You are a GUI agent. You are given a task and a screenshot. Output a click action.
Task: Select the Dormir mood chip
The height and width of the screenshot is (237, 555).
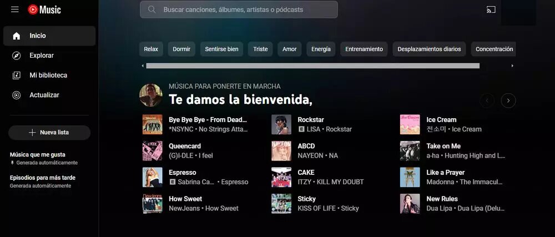click(x=181, y=49)
